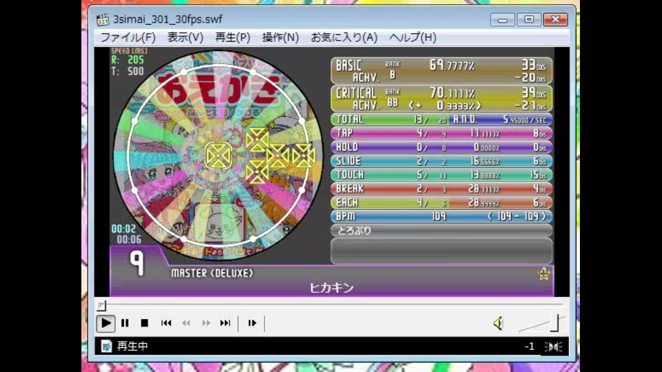Click the CRITICAL ACHV. score panel
This screenshot has height=372, width=662.
click(441, 99)
